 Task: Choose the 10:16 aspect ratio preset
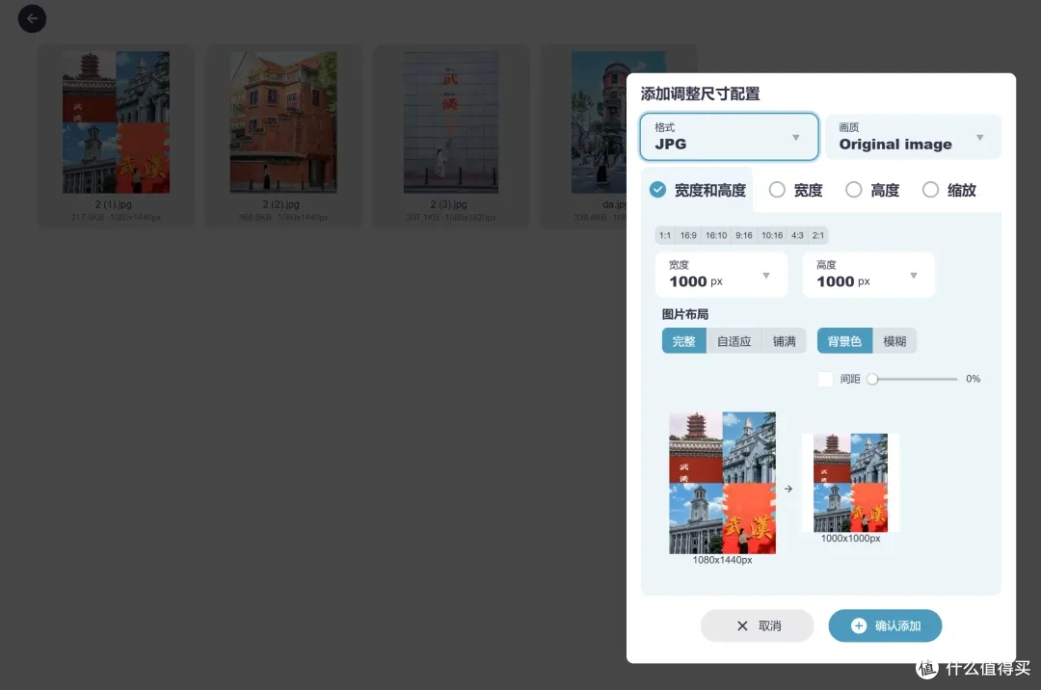click(x=772, y=235)
